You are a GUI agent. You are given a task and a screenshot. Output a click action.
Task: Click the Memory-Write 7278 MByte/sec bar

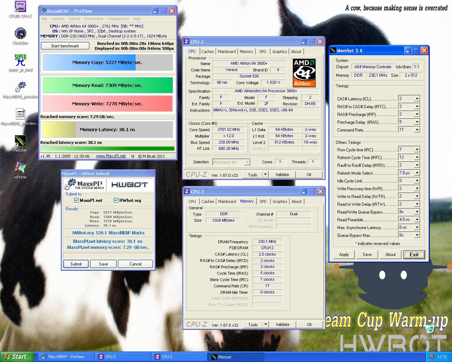(108, 104)
